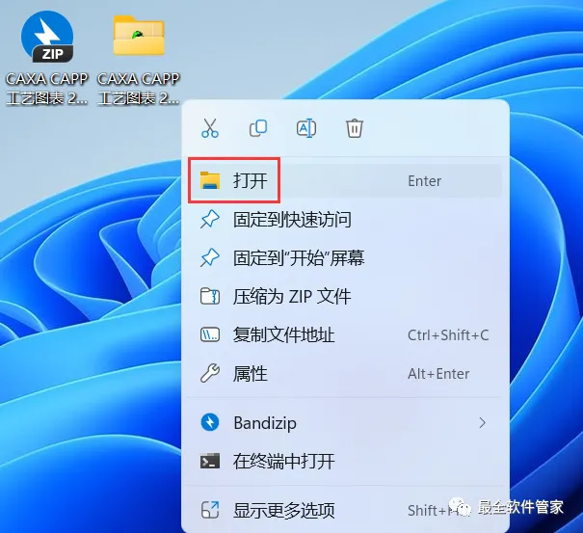Click the Alt+Enter shortcut text
583x533 pixels.
pos(438,374)
